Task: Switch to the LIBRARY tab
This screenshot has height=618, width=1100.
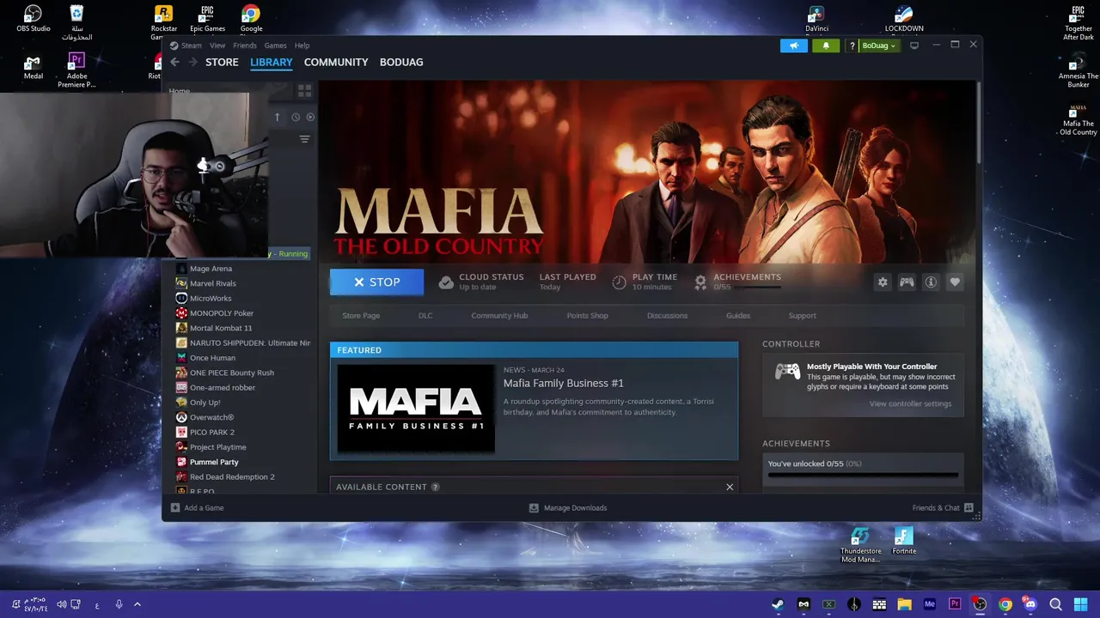Action: [x=272, y=62]
